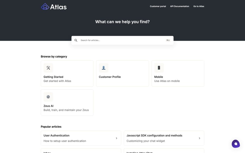Click 'Customizing your chat widget' text
The height and width of the screenshot is (153, 245).
(x=146, y=141)
